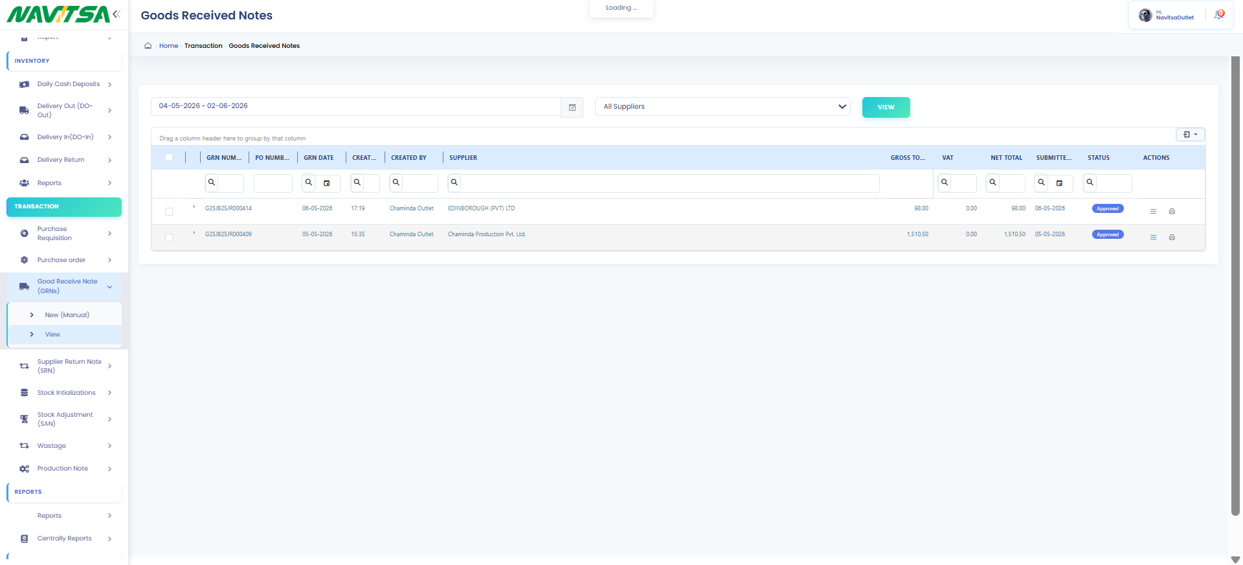The image size is (1243, 565).
Task: Click the Delivery In(DO-In) icon
Action: point(24,137)
